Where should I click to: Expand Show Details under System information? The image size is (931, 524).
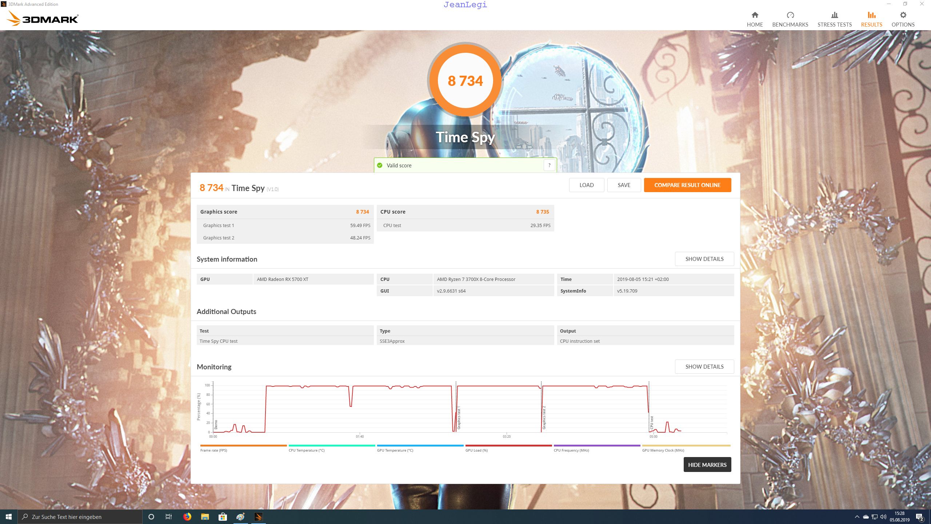point(704,258)
